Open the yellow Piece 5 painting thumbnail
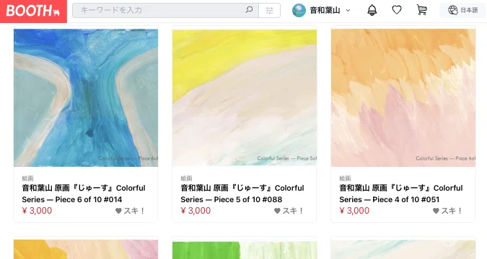Screen dimensions: 487x259 point(245,98)
